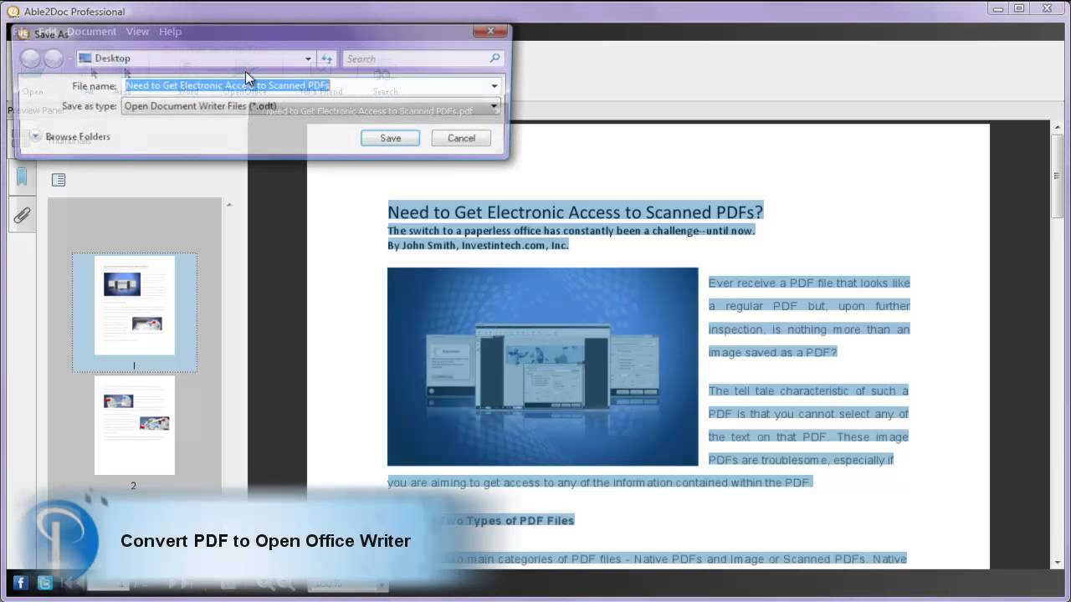1071x602 pixels.
Task: Click the Forward arrow in Save As dialog
Action: point(54,59)
